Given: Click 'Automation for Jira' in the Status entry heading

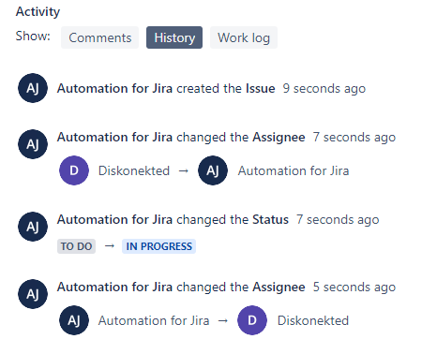Looking at the screenshot, I should click(x=114, y=220).
